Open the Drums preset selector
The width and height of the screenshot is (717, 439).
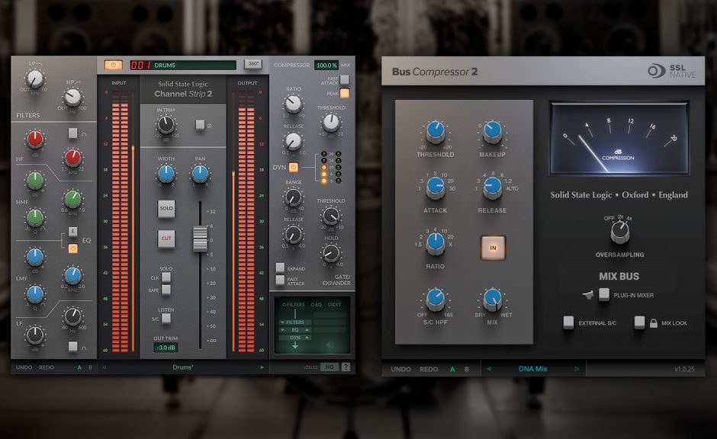click(x=182, y=367)
